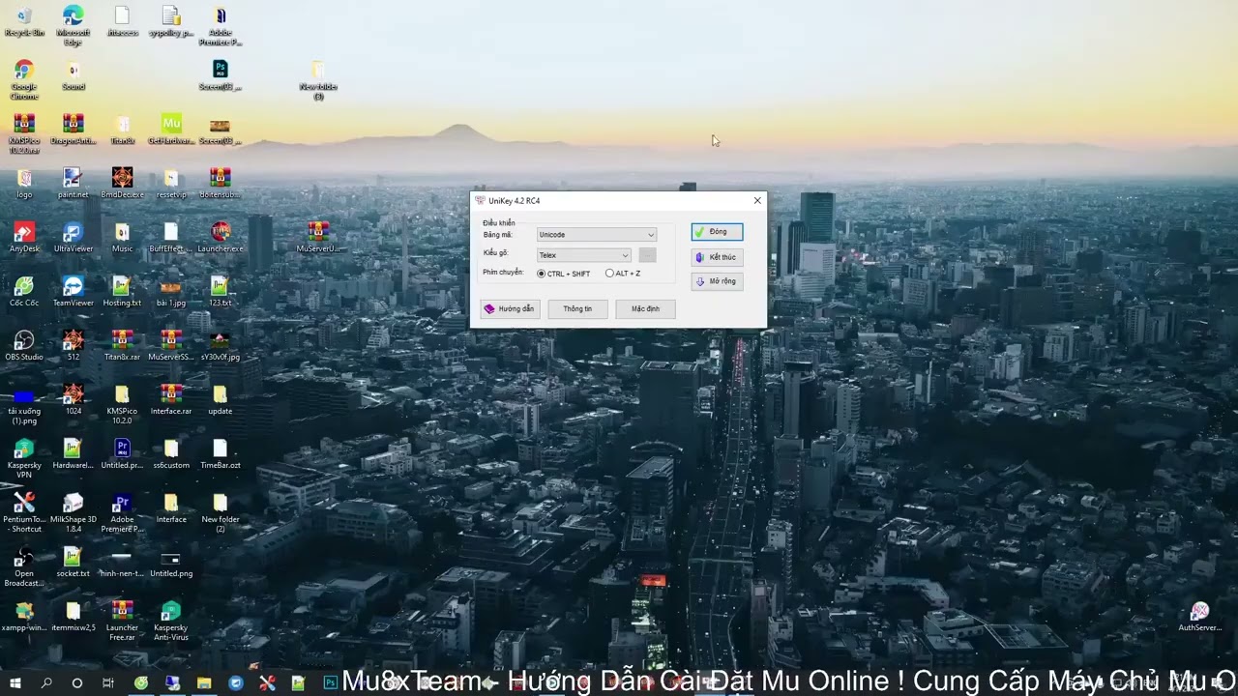Launch Google Chrome desktop shortcut
Viewport: 1238px width, 696px height.
pyautogui.click(x=24, y=79)
